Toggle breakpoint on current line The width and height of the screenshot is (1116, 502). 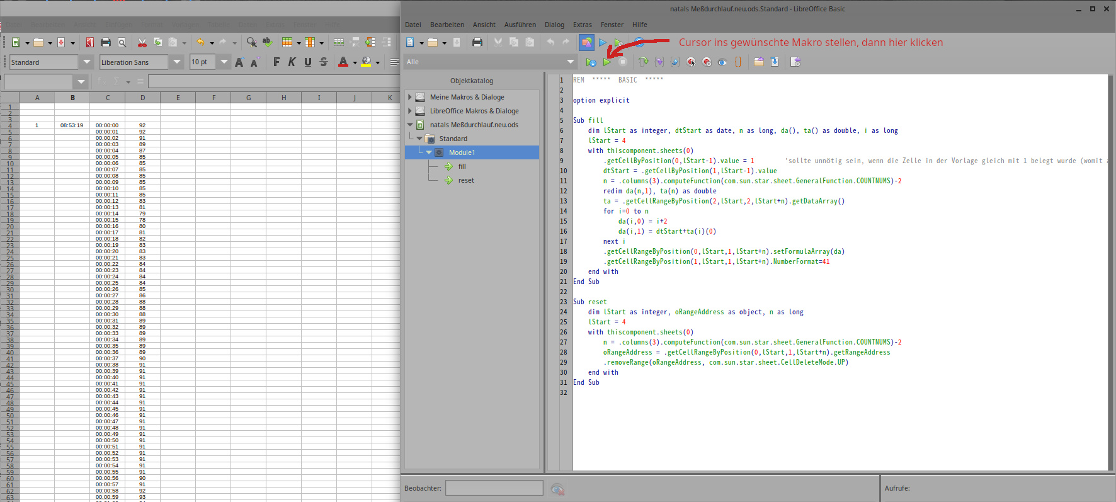[691, 62]
